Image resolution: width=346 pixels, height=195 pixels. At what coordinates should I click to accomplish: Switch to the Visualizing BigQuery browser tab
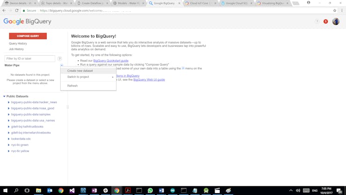click(x=273, y=3)
